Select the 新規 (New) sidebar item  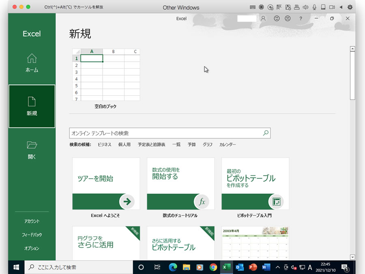pos(32,106)
